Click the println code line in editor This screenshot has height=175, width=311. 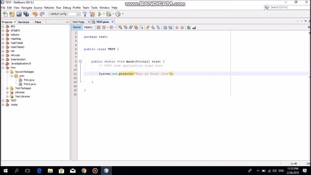[136, 74]
